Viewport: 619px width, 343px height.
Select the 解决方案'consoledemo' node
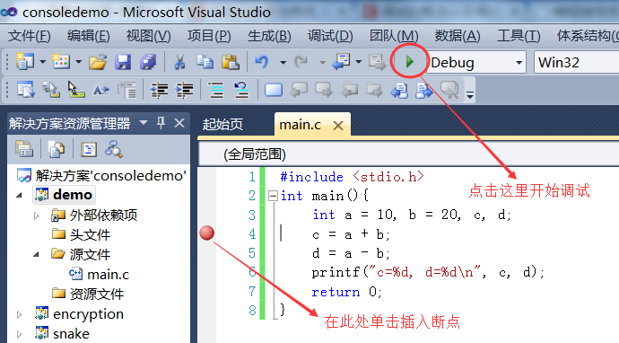[x=102, y=175]
